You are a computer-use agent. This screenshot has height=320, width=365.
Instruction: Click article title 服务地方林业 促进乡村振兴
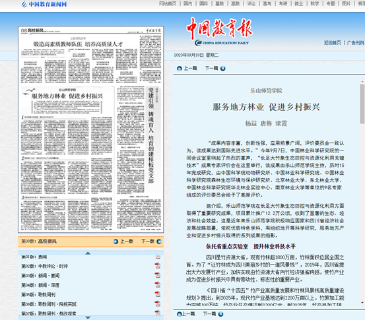coord(266,107)
